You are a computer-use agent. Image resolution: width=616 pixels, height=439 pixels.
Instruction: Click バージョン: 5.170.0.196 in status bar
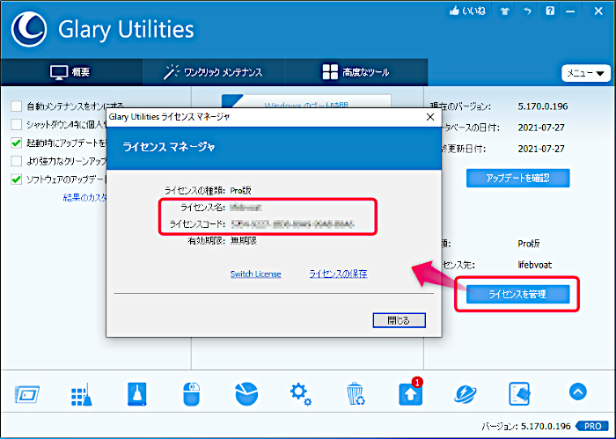(x=526, y=426)
